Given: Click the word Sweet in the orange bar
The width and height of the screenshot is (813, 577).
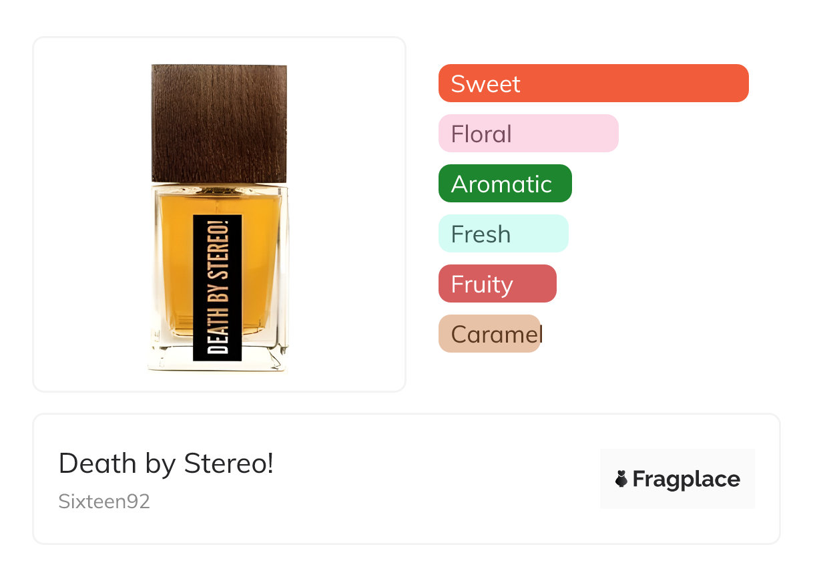Looking at the screenshot, I should [485, 83].
